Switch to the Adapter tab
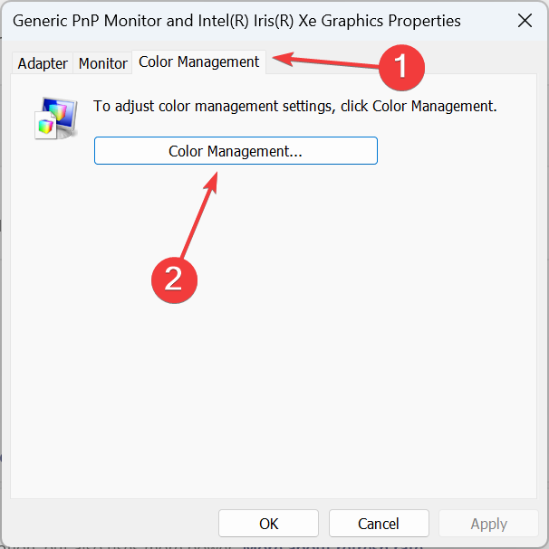The width and height of the screenshot is (549, 549). click(x=43, y=63)
